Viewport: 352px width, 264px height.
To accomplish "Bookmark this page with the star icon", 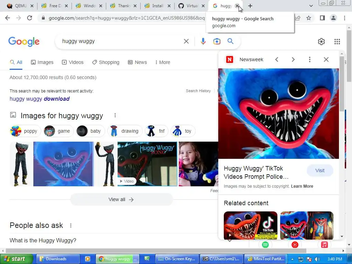I will pos(309,18).
